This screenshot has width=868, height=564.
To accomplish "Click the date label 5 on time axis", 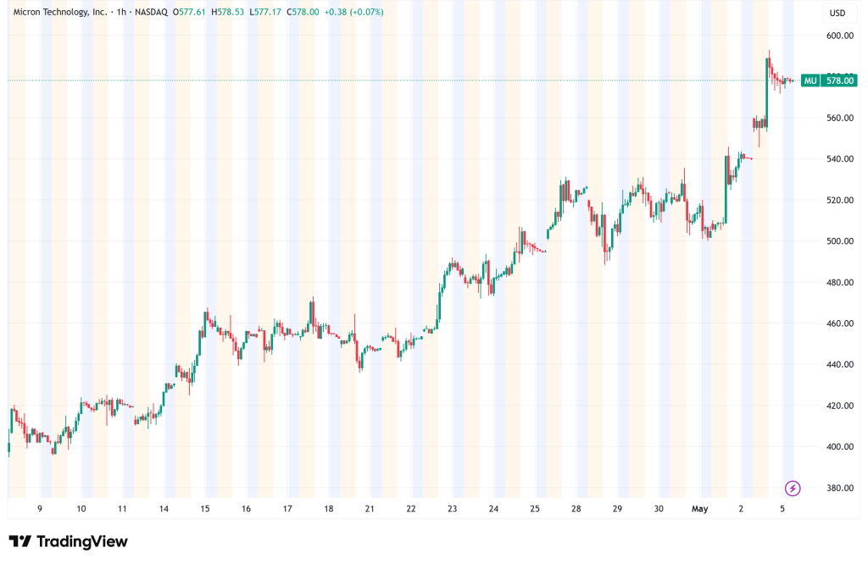I will point(782,509).
